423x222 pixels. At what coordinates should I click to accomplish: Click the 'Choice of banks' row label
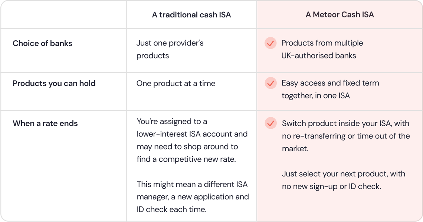point(42,43)
